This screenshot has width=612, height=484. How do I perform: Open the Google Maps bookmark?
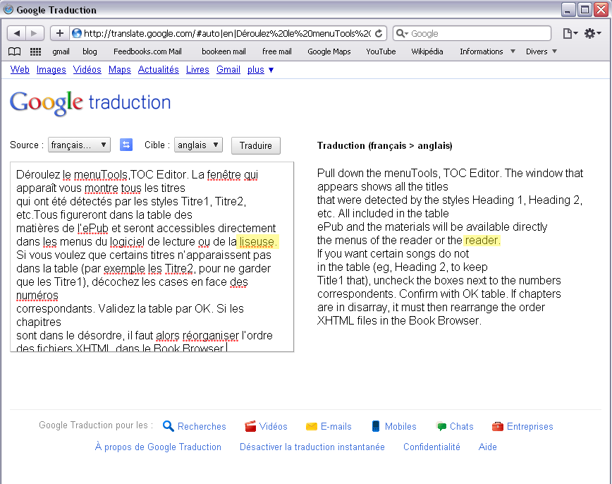[329, 52]
